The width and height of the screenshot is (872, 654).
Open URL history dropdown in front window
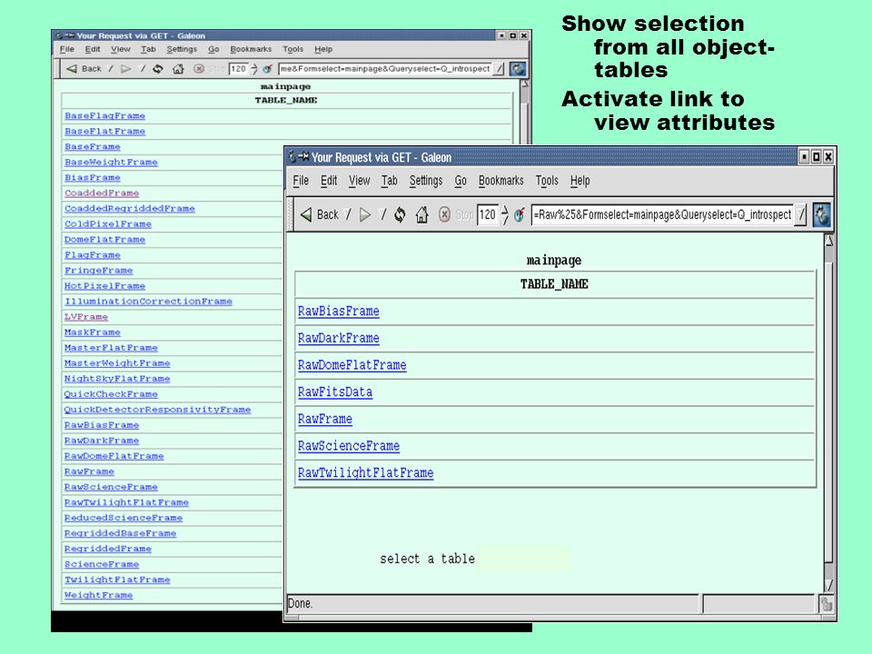click(x=800, y=214)
